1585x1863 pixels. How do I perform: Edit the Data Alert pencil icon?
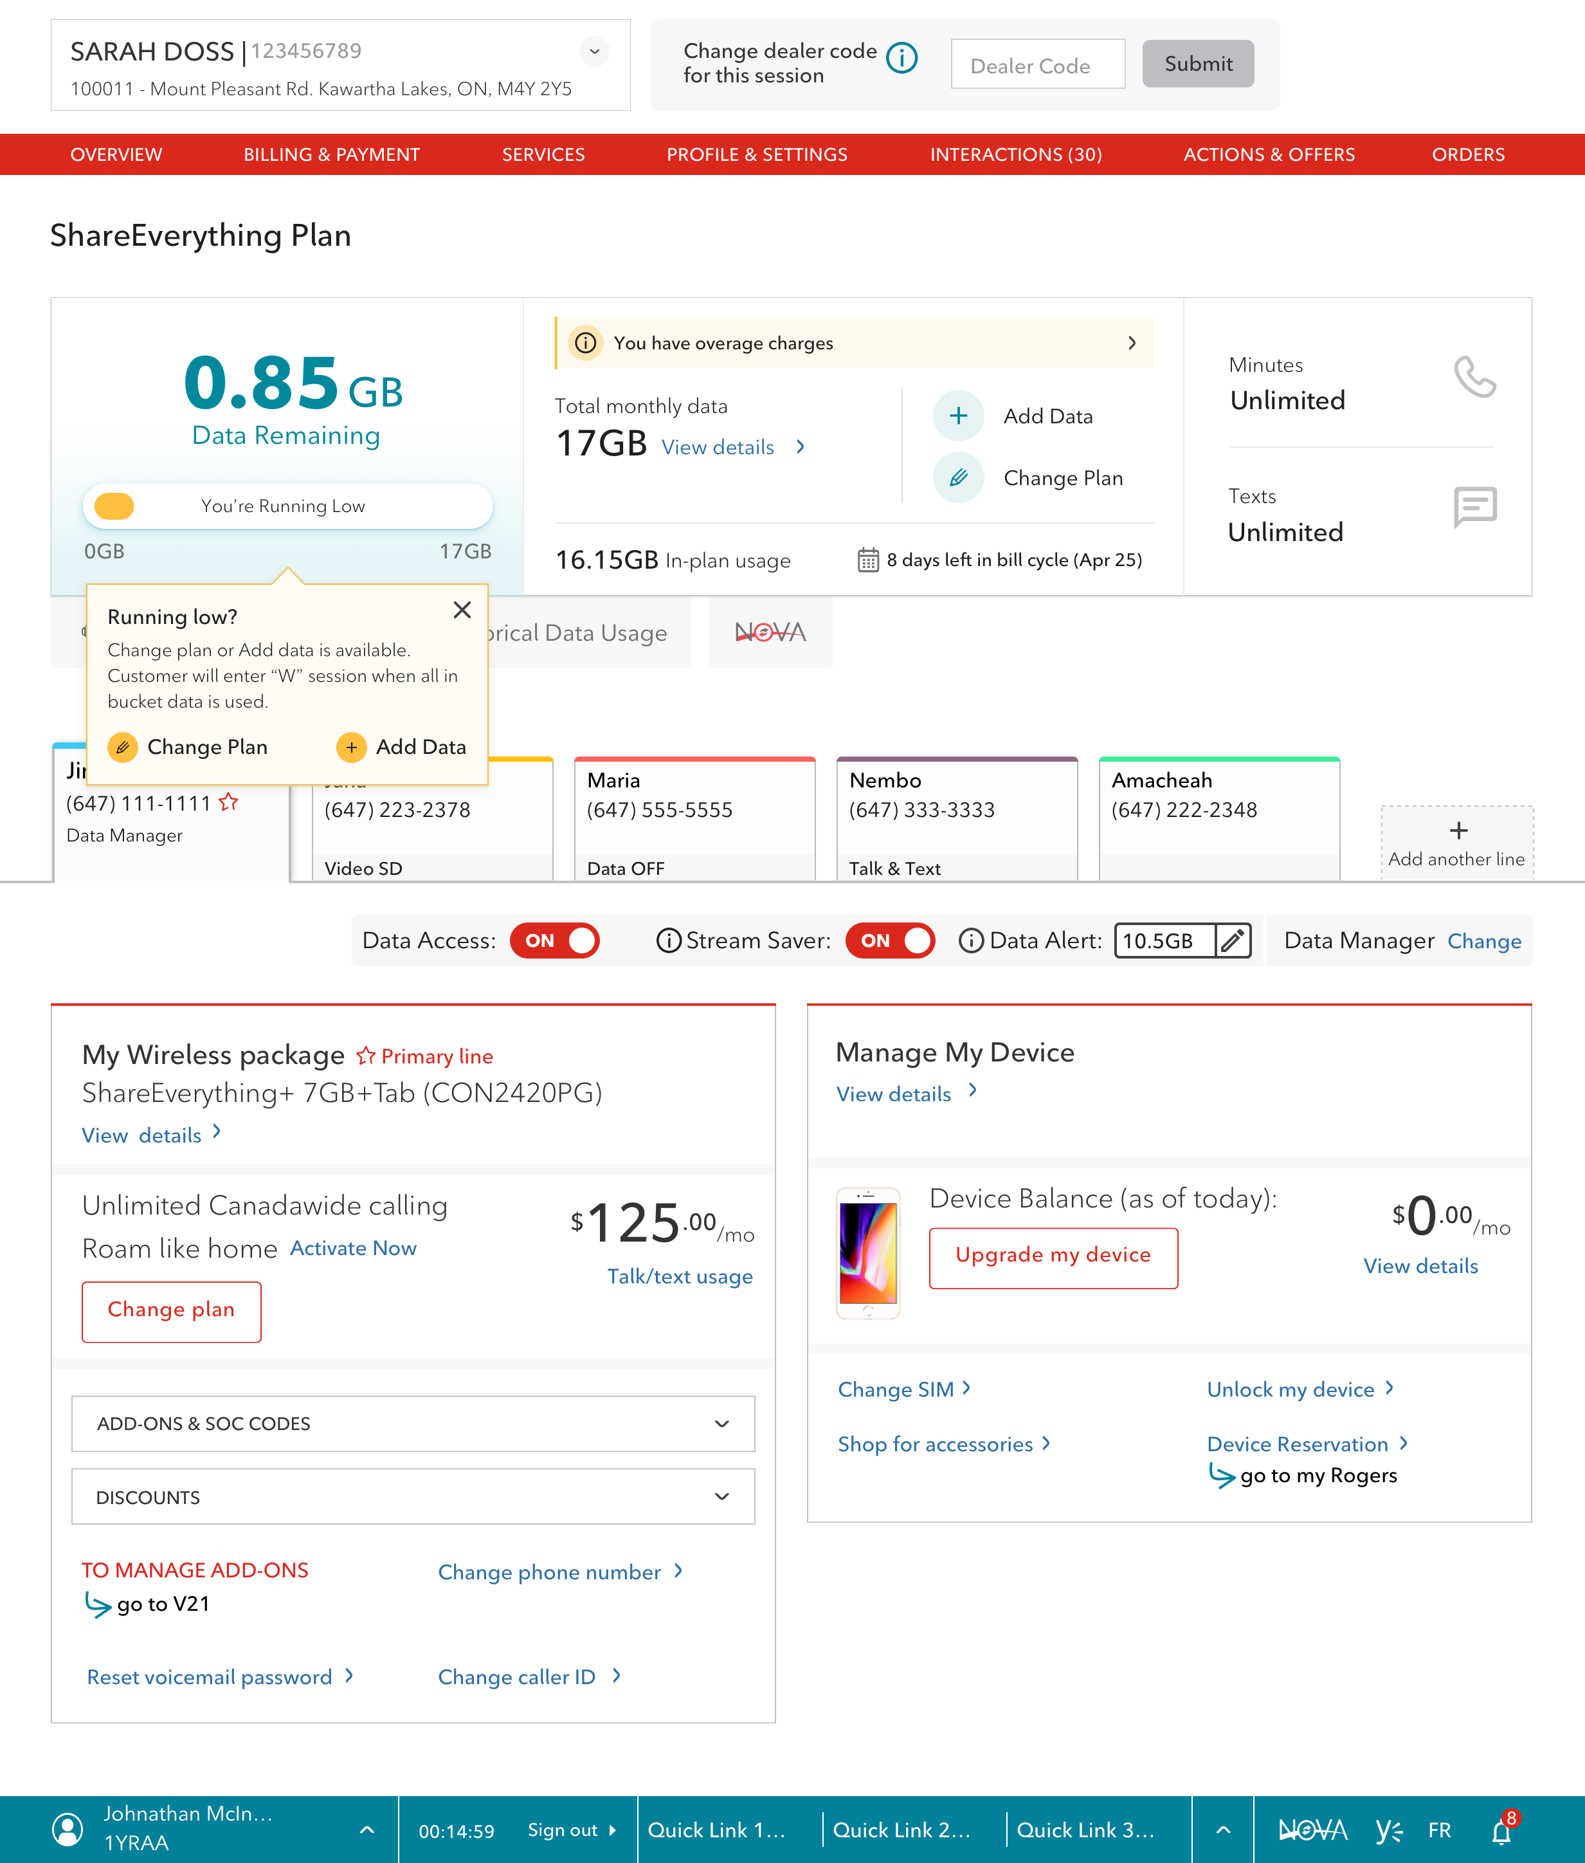[x=1233, y=941]
